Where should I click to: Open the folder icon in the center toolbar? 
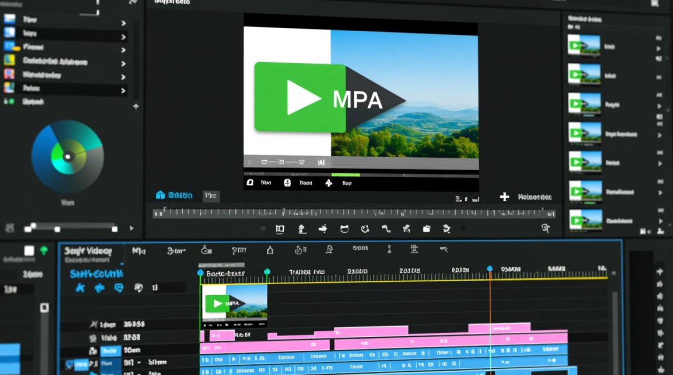coord(427,228)
